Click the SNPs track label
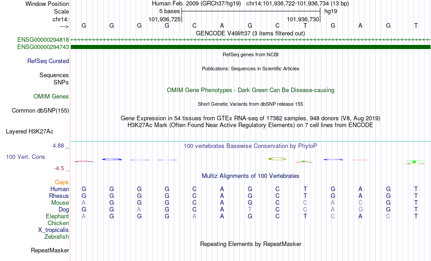This screenshot has width=431, height=261. (x=61, y=82)
